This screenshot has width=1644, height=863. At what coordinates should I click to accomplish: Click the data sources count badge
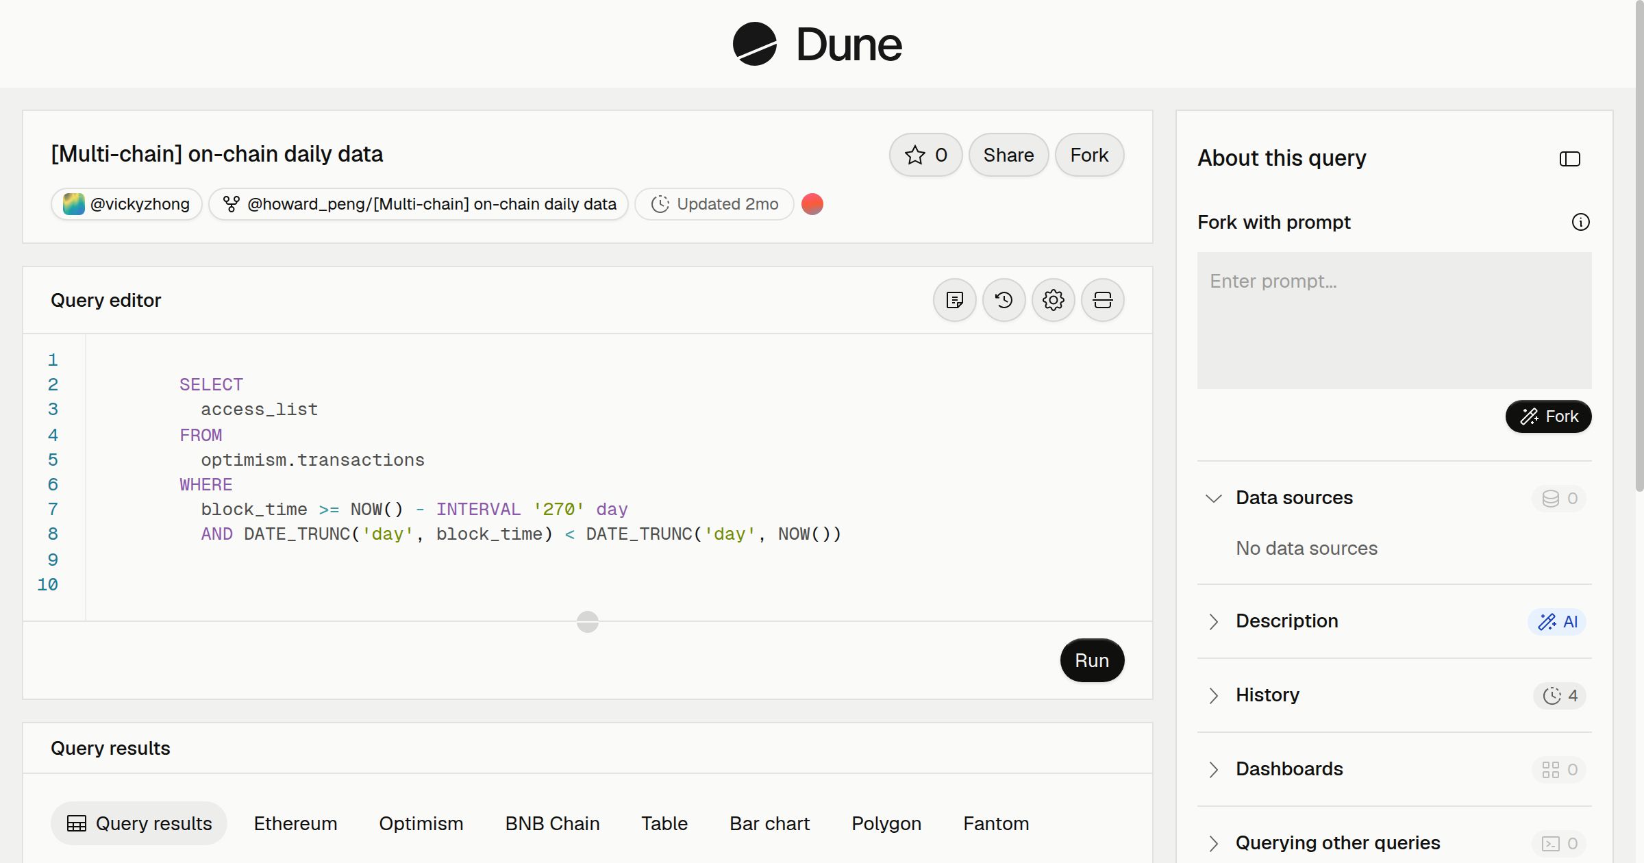coord(1559,498)
